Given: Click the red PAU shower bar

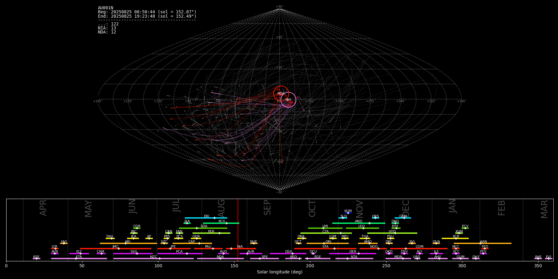Looking at the screenshot, I should click(x=208, y=249).
